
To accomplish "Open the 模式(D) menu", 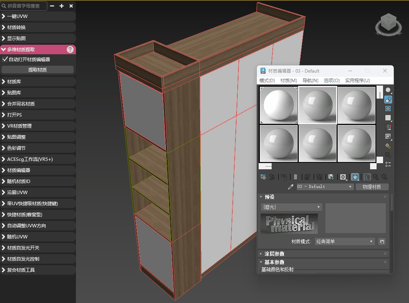I will click(x=267, y=81).
